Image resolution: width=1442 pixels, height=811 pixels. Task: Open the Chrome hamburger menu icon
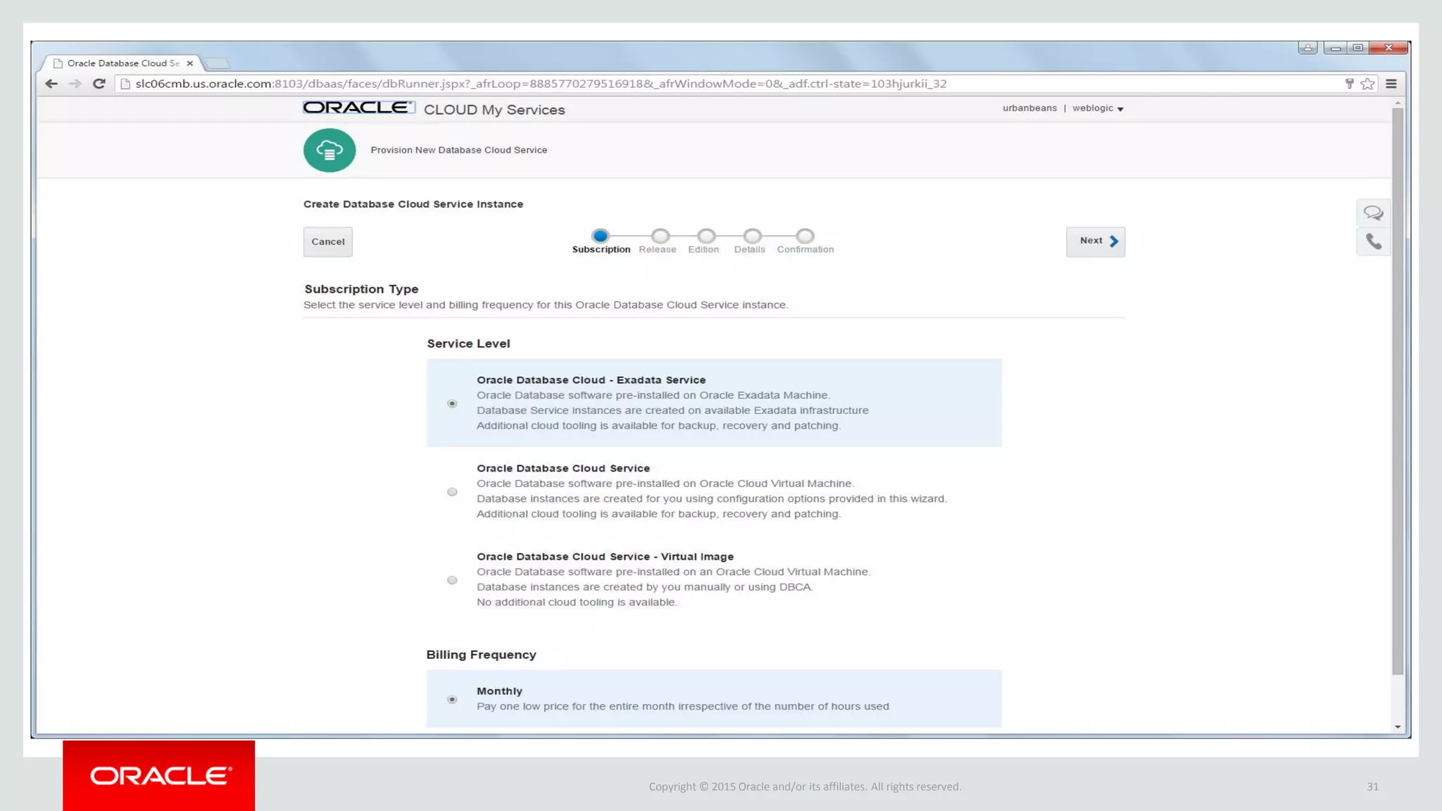pyautogui.click(x=1391, y=84)
